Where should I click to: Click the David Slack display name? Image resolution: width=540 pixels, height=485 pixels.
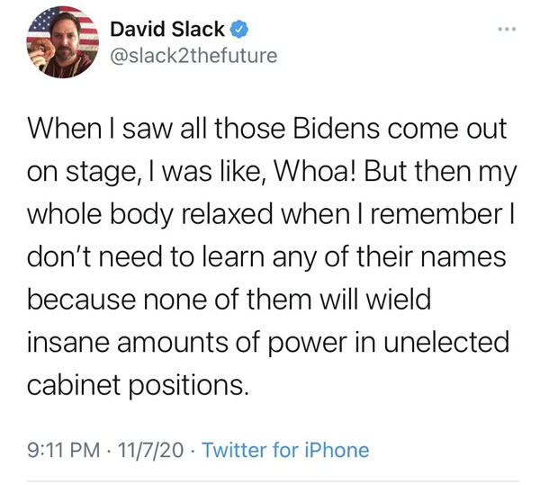pos(167,30)
